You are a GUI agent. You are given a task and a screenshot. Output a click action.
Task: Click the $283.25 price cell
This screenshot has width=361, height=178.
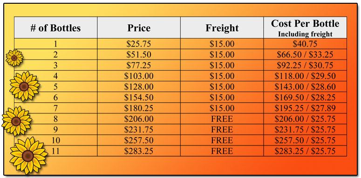(x=139, y=151)
